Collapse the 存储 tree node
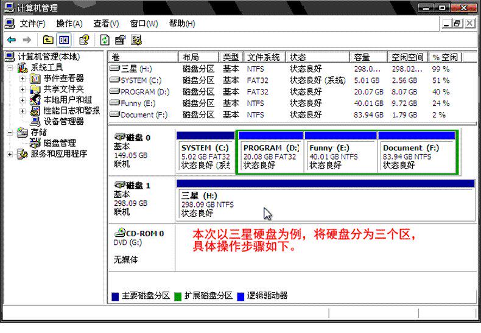Image resolution: width=481 pixels, height=333 pixels. (x=10, y=133)
